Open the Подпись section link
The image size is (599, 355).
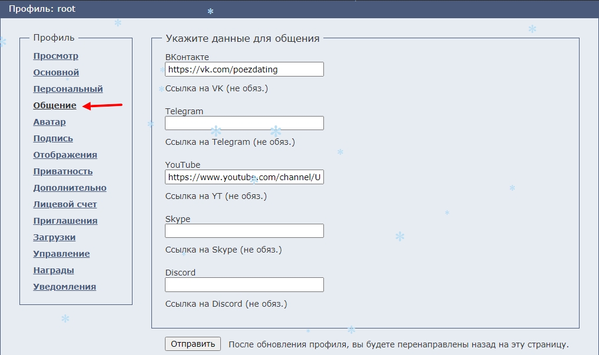(x=53, y=138)
